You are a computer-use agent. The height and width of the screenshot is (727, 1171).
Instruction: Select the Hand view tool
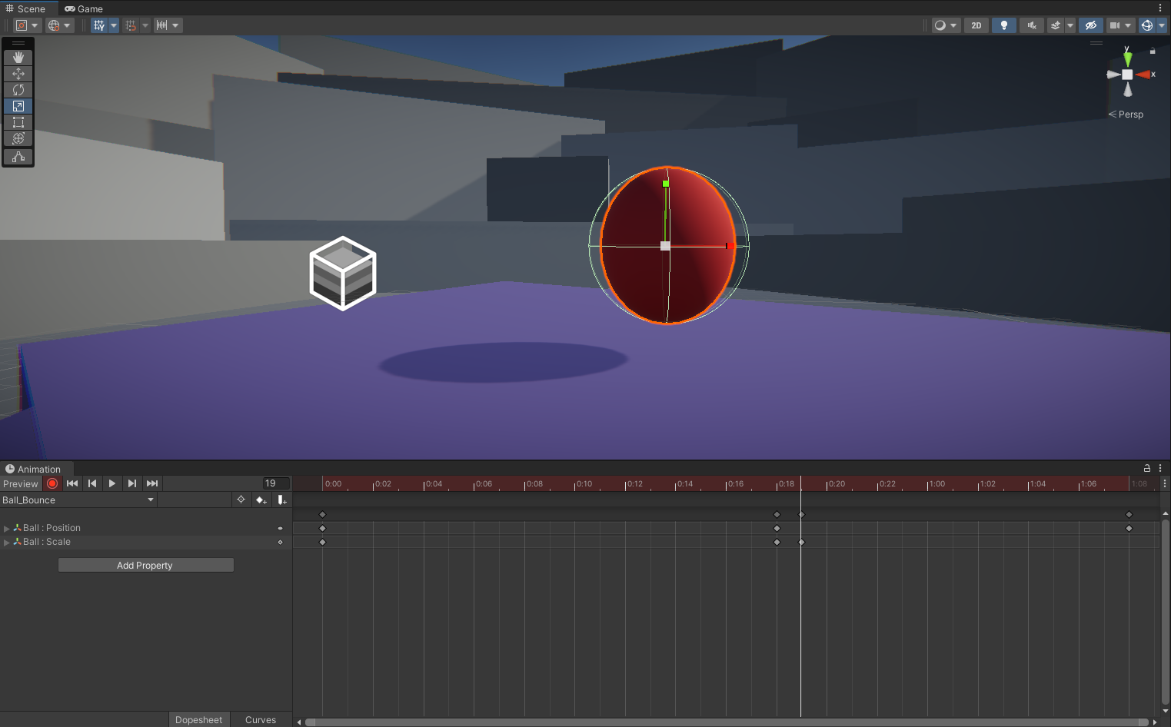(18, 58)
